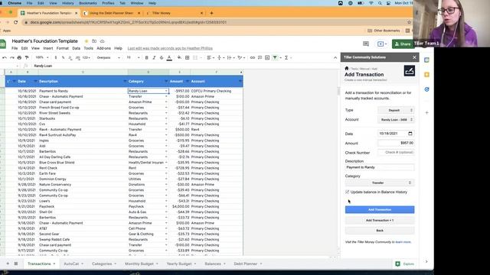Format as currency icon
The height and width of the screenshot is (275, 490).
click(56, 58)
